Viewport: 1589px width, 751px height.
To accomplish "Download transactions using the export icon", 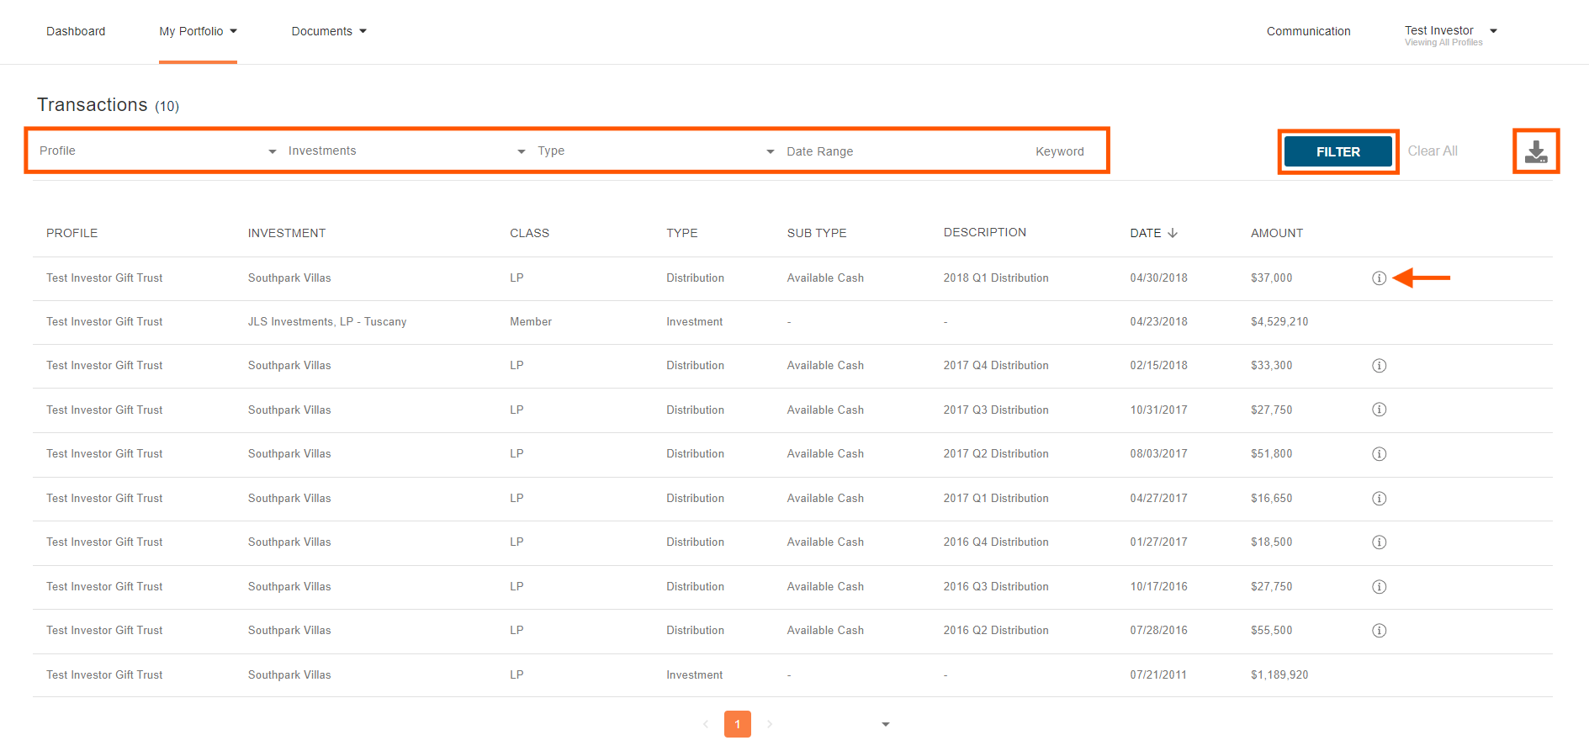I will tap(1536, 151).
